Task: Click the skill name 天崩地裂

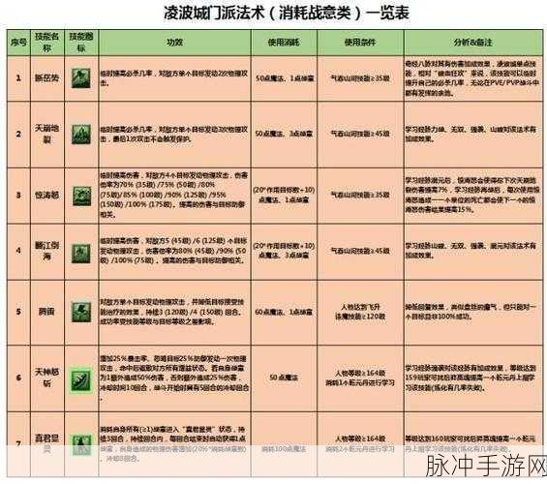Action: click(47, 135)
